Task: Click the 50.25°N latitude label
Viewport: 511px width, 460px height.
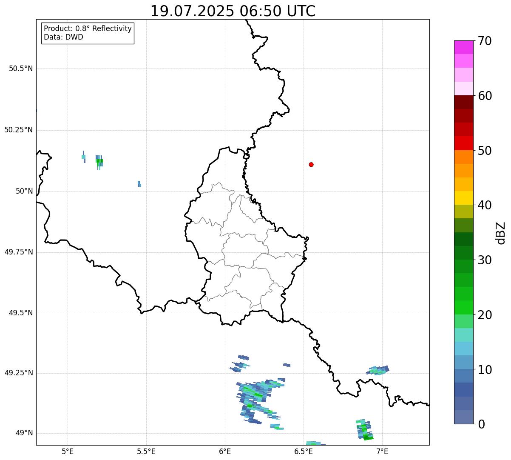Action: click(18, 130)
